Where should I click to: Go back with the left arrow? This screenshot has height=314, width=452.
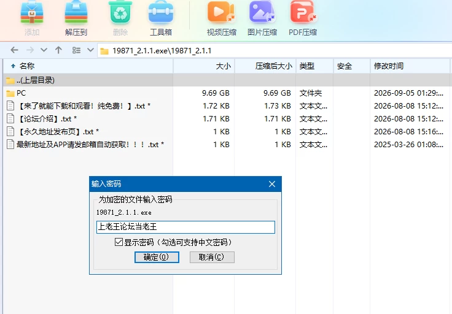coord(14,50)
